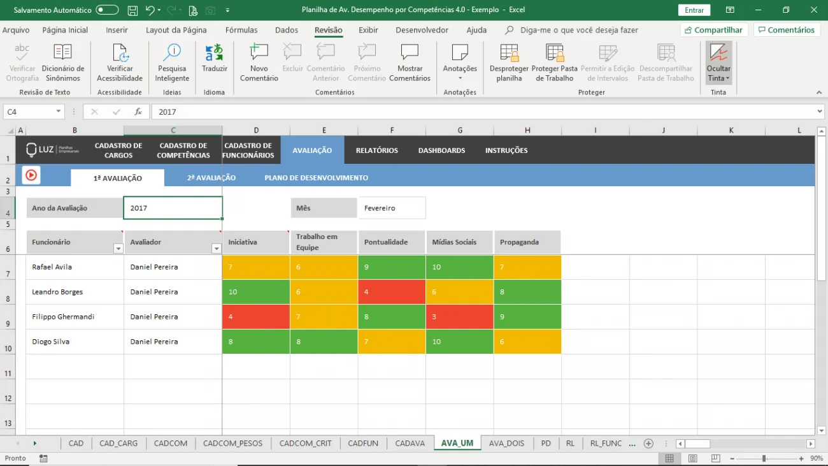Run Verificar Acessibilidade checker

click(120, 62)
